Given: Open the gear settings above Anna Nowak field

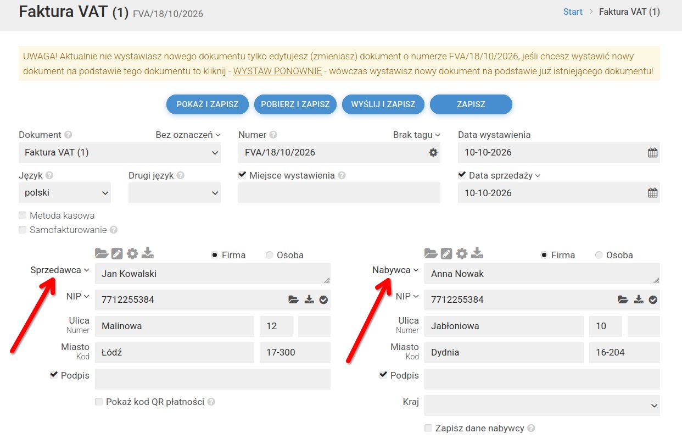Looking at the screenshot, I should point(462,253).
